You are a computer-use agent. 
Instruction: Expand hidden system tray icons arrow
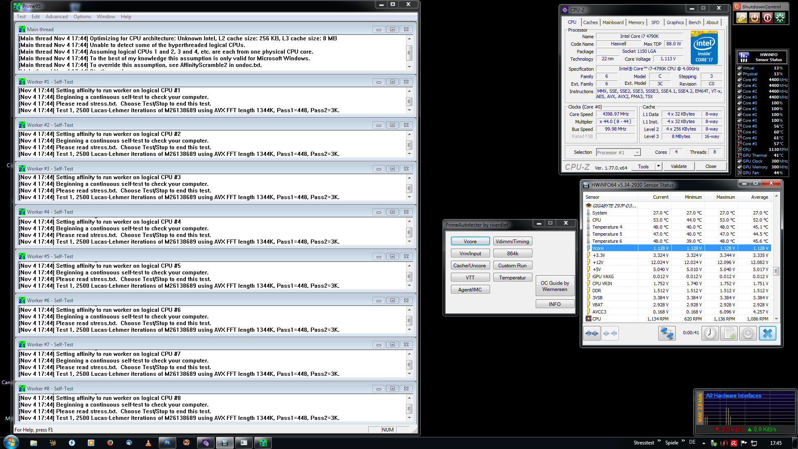[704, 443]
